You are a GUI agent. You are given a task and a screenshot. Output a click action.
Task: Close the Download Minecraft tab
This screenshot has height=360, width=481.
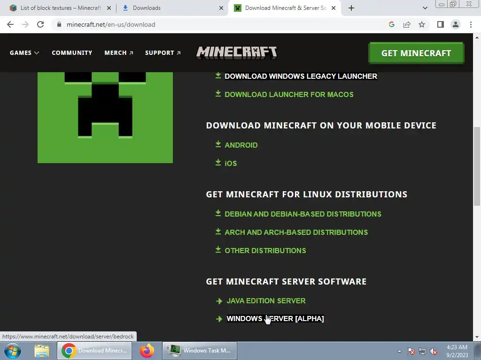334,8
